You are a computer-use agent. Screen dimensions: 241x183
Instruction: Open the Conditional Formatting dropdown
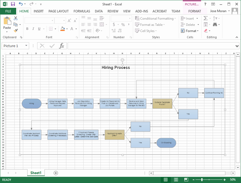point(156,18)
